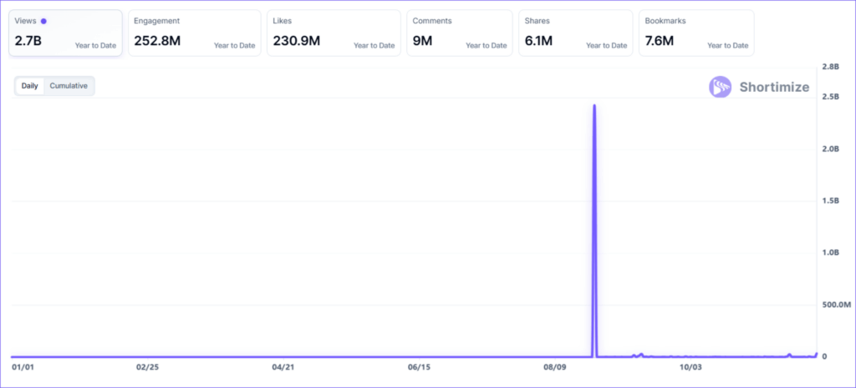Click the purple dot beside Views
The height and width of the screenshot is (388, 856).
click(x=43, y=21)
